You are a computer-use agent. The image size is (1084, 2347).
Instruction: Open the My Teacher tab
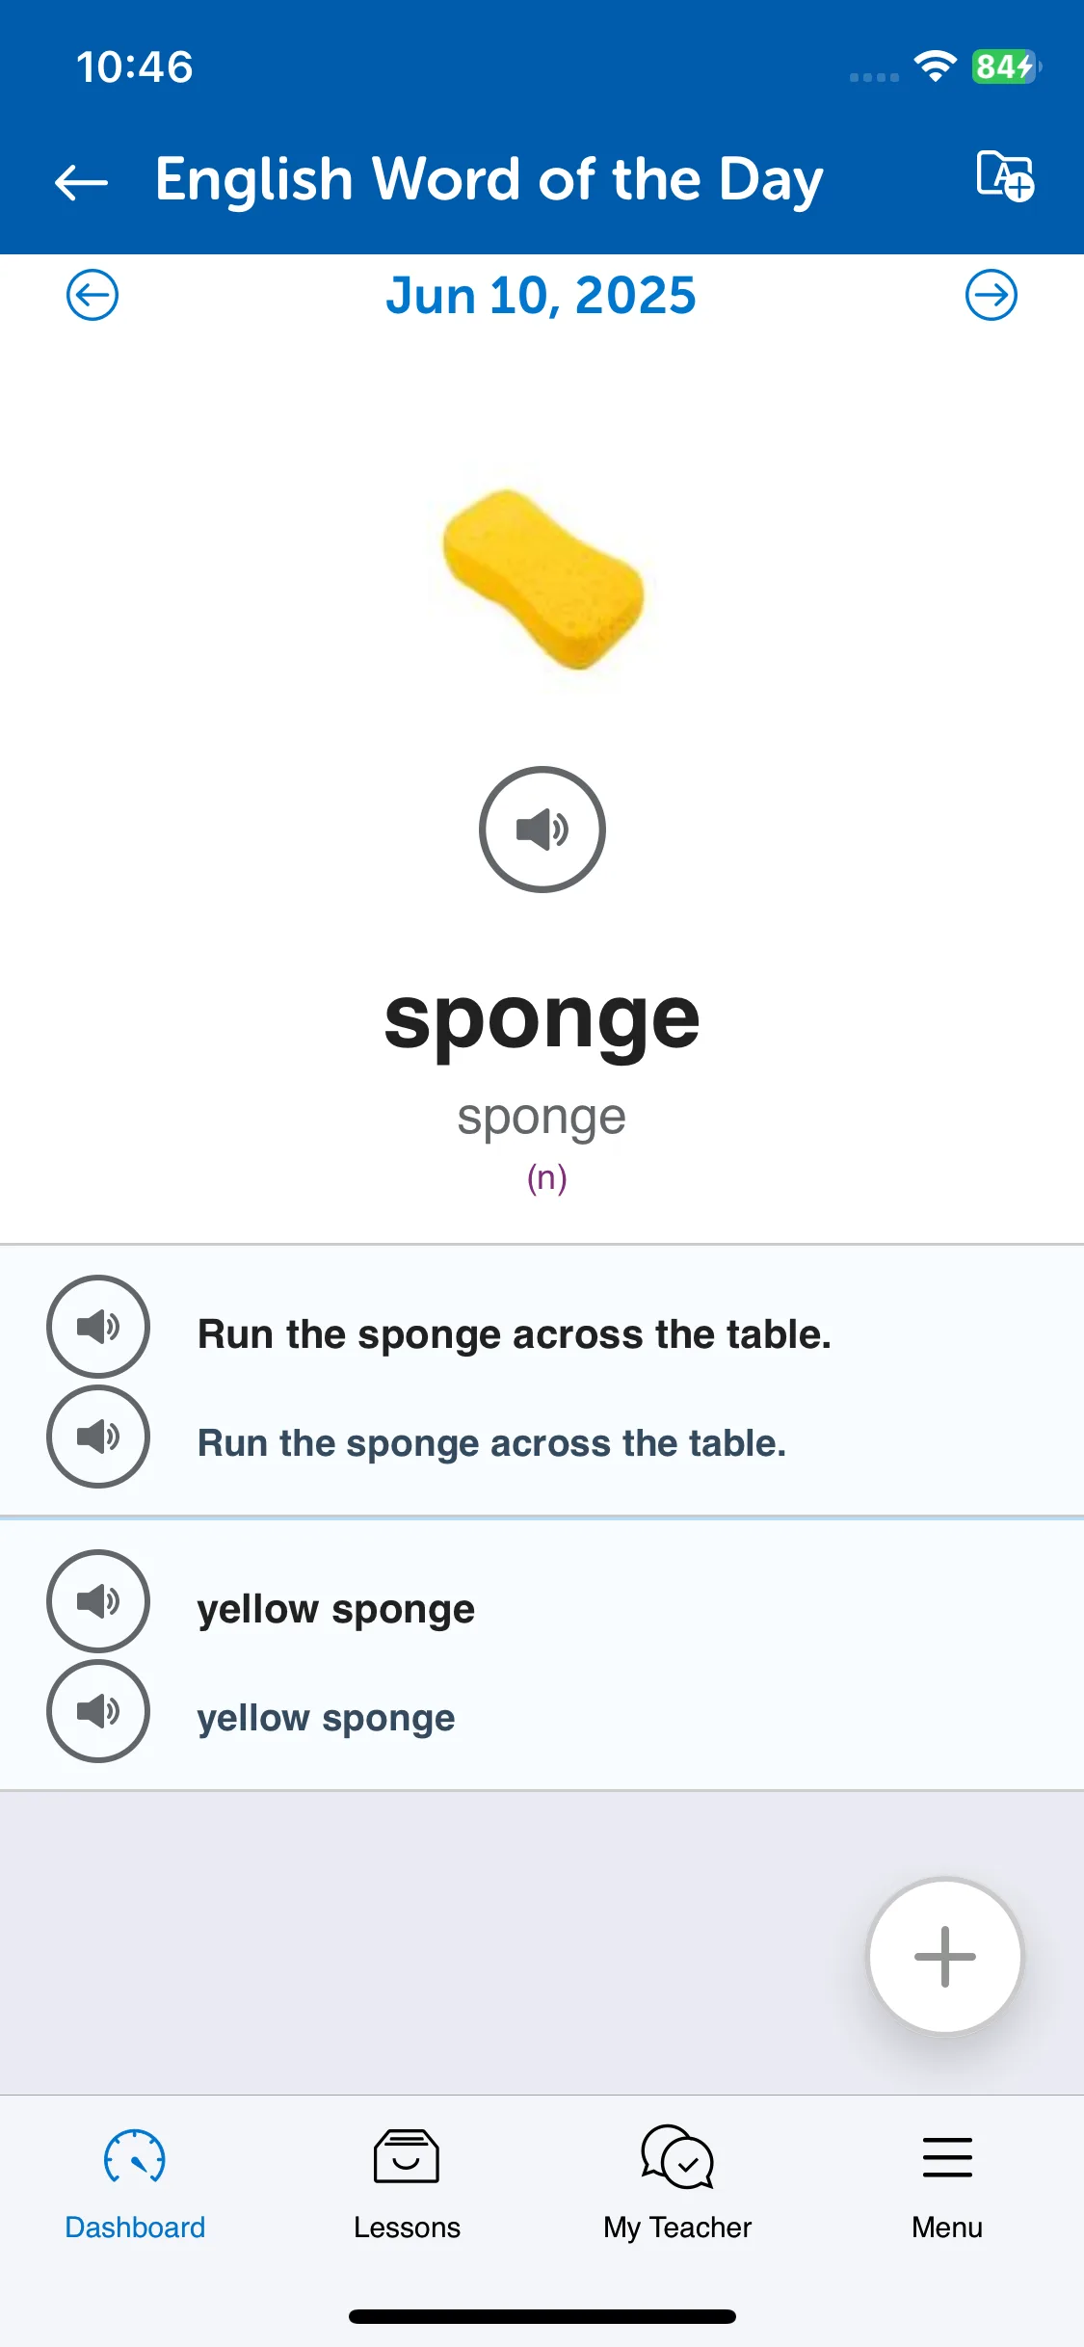[x=677, y=2185]
